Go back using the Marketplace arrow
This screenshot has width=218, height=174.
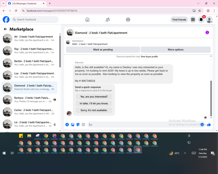(x=5, y=29)
